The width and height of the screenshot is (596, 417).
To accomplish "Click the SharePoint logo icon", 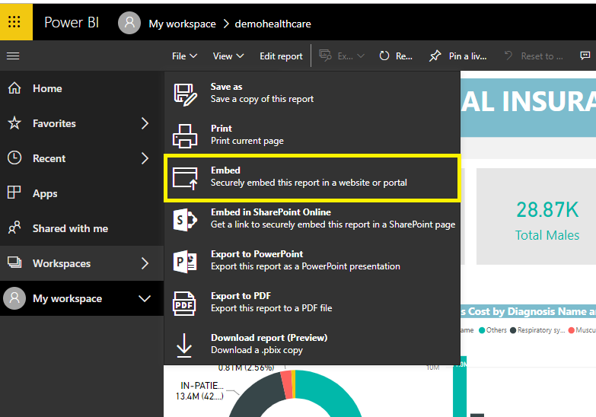I will point(185,220).
